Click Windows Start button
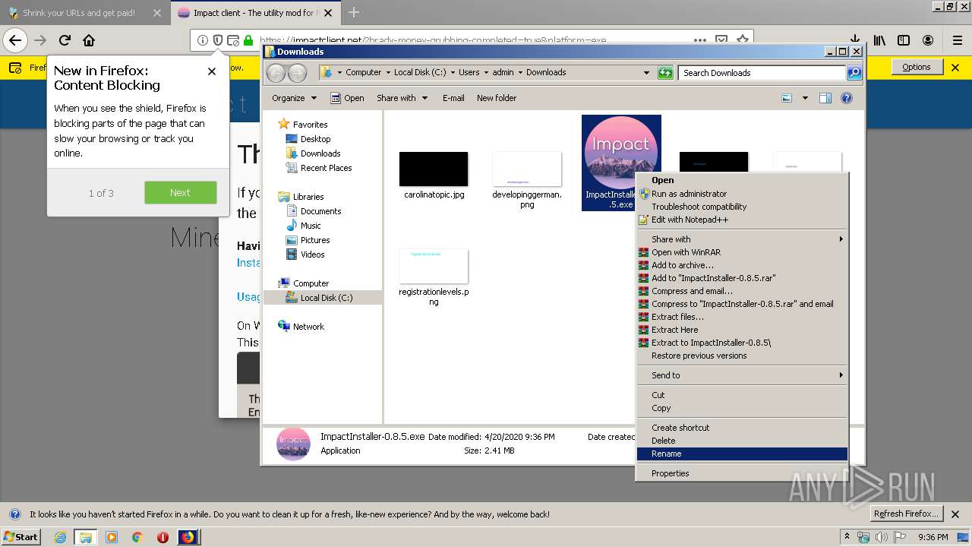 point(21,537)
